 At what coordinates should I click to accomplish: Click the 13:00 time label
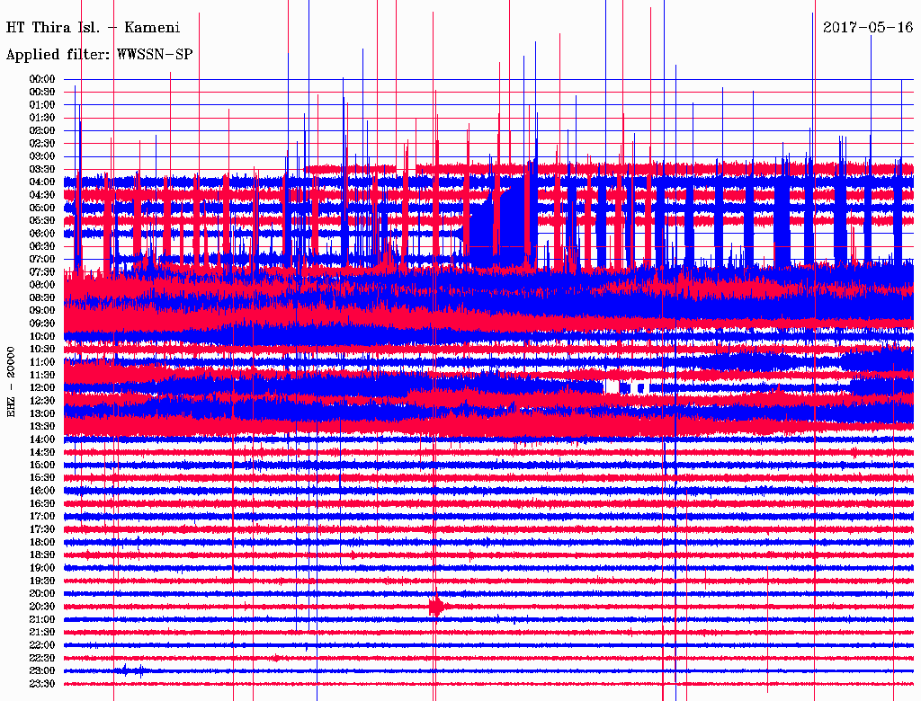(42, 414)
